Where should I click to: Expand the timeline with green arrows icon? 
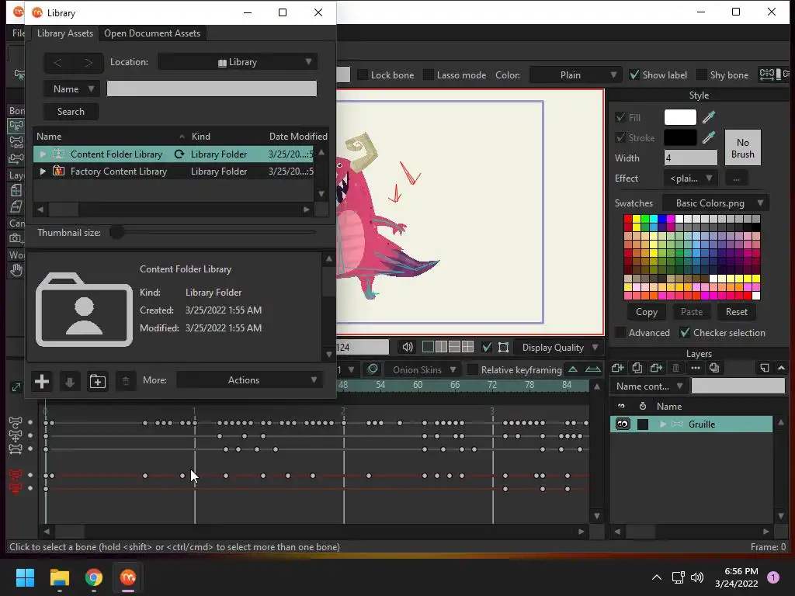click(x=16, y=388)
